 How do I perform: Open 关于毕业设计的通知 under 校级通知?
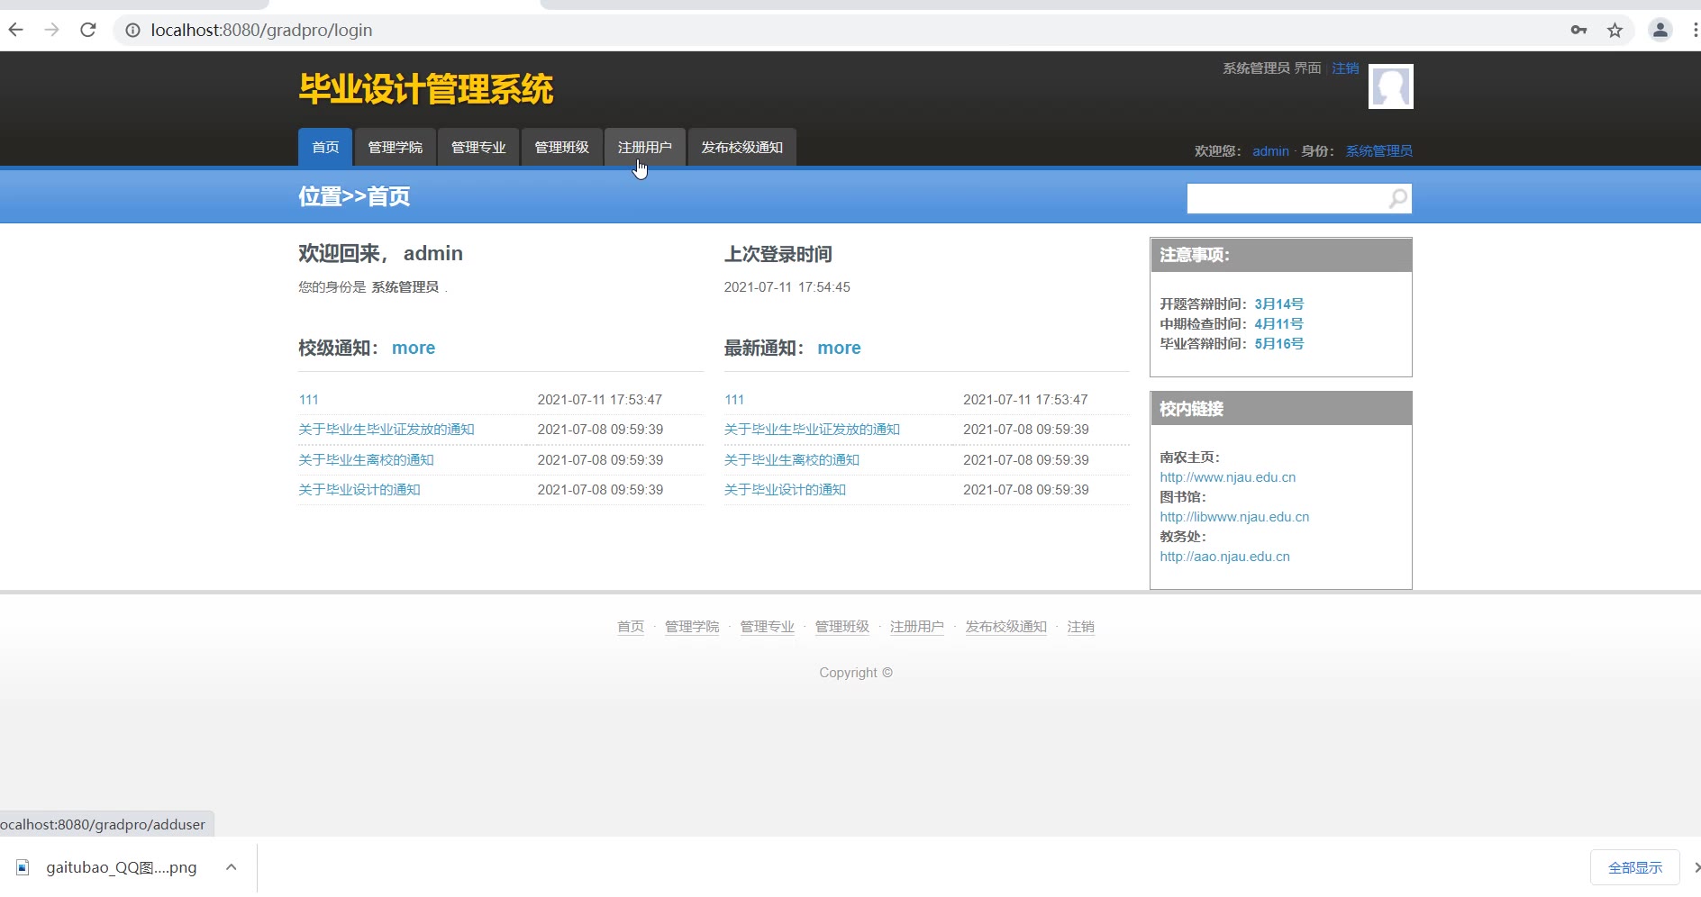(359, 490)
